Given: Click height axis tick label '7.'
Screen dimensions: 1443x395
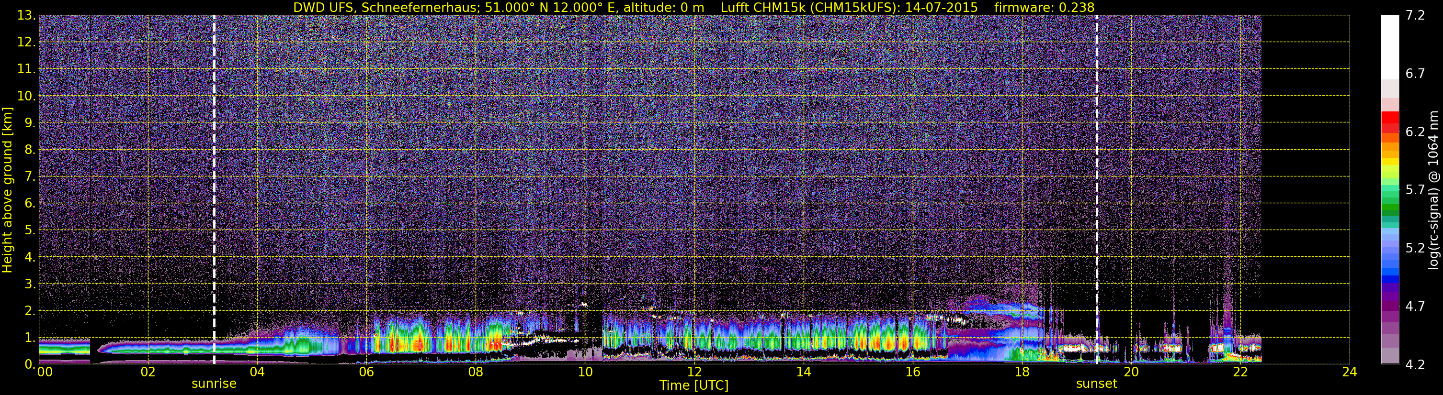Looking at the screenshot, I should tap(30, 177).
